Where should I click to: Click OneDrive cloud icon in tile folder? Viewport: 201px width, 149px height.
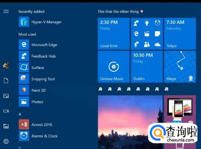[x=157, y=45]
